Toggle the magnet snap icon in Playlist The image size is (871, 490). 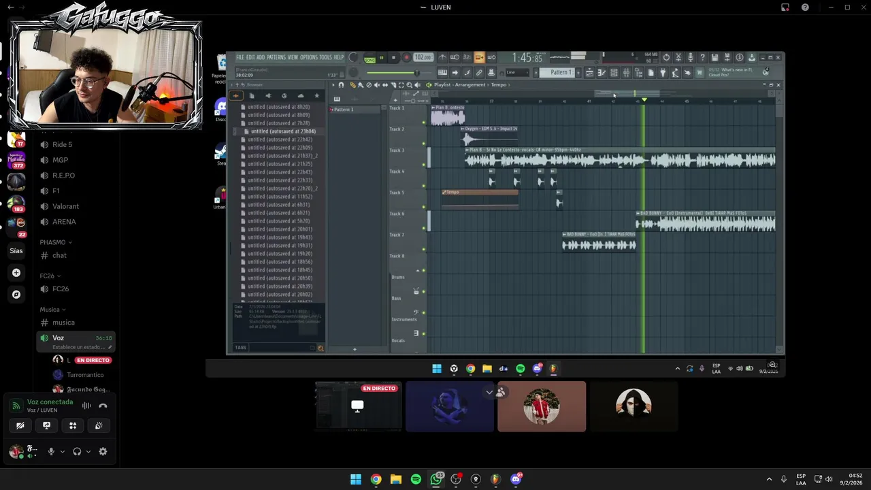coord(342,85)
